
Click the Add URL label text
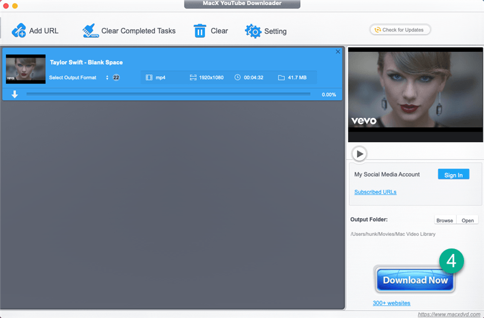tap(44, 31)
